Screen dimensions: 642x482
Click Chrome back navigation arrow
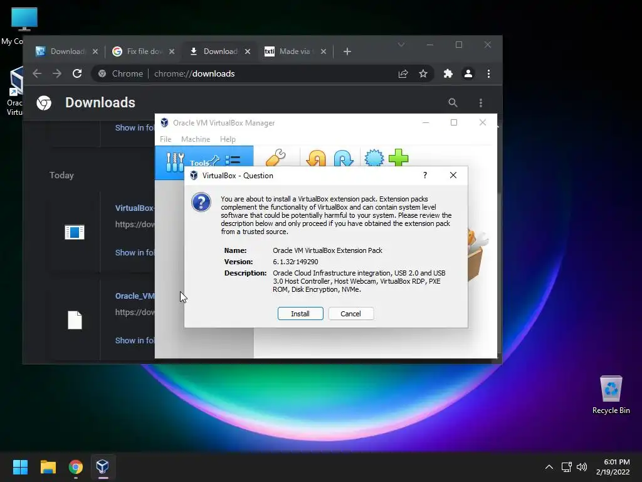click(x=37, y=73)
